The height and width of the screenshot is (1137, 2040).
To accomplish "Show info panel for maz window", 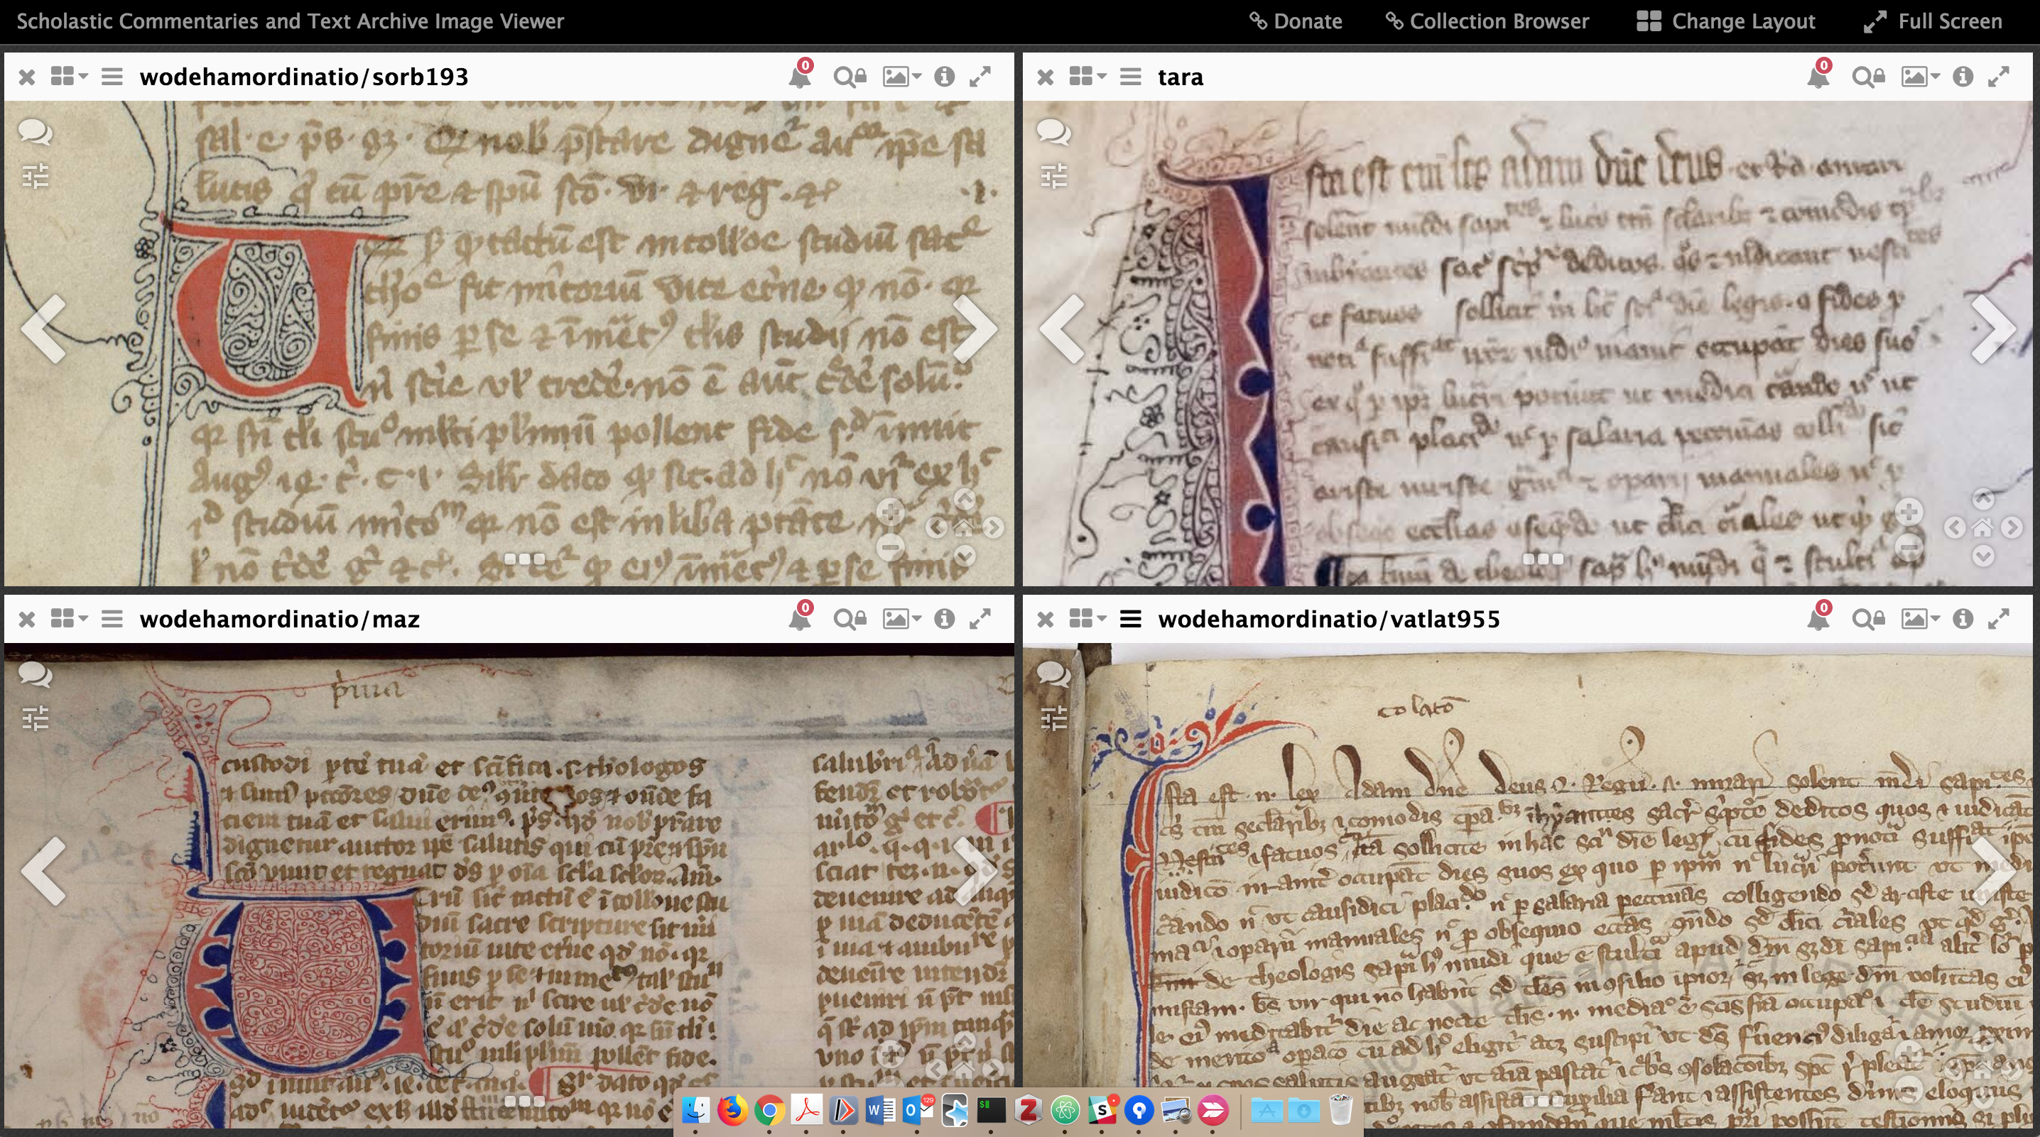I will coord(944,619).
